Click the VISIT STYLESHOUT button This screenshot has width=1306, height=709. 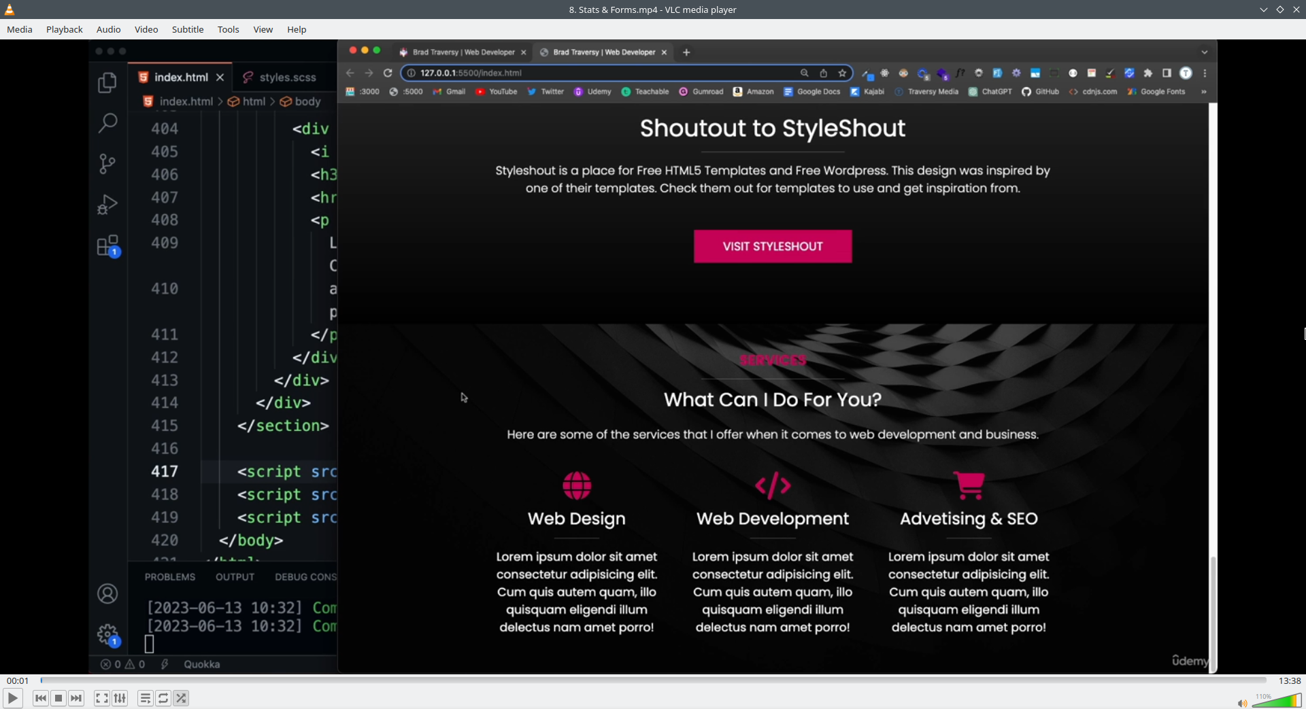[773, 246]
